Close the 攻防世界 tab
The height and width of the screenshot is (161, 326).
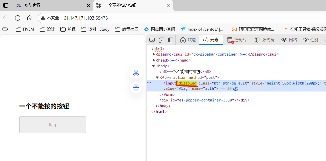tap(88, 5)
